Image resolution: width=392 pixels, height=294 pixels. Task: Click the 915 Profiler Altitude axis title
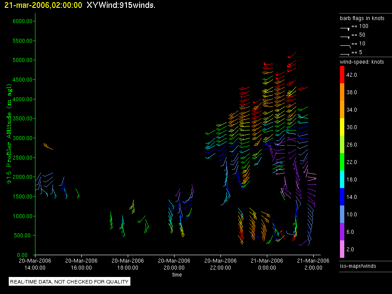[x=9, y=138]
